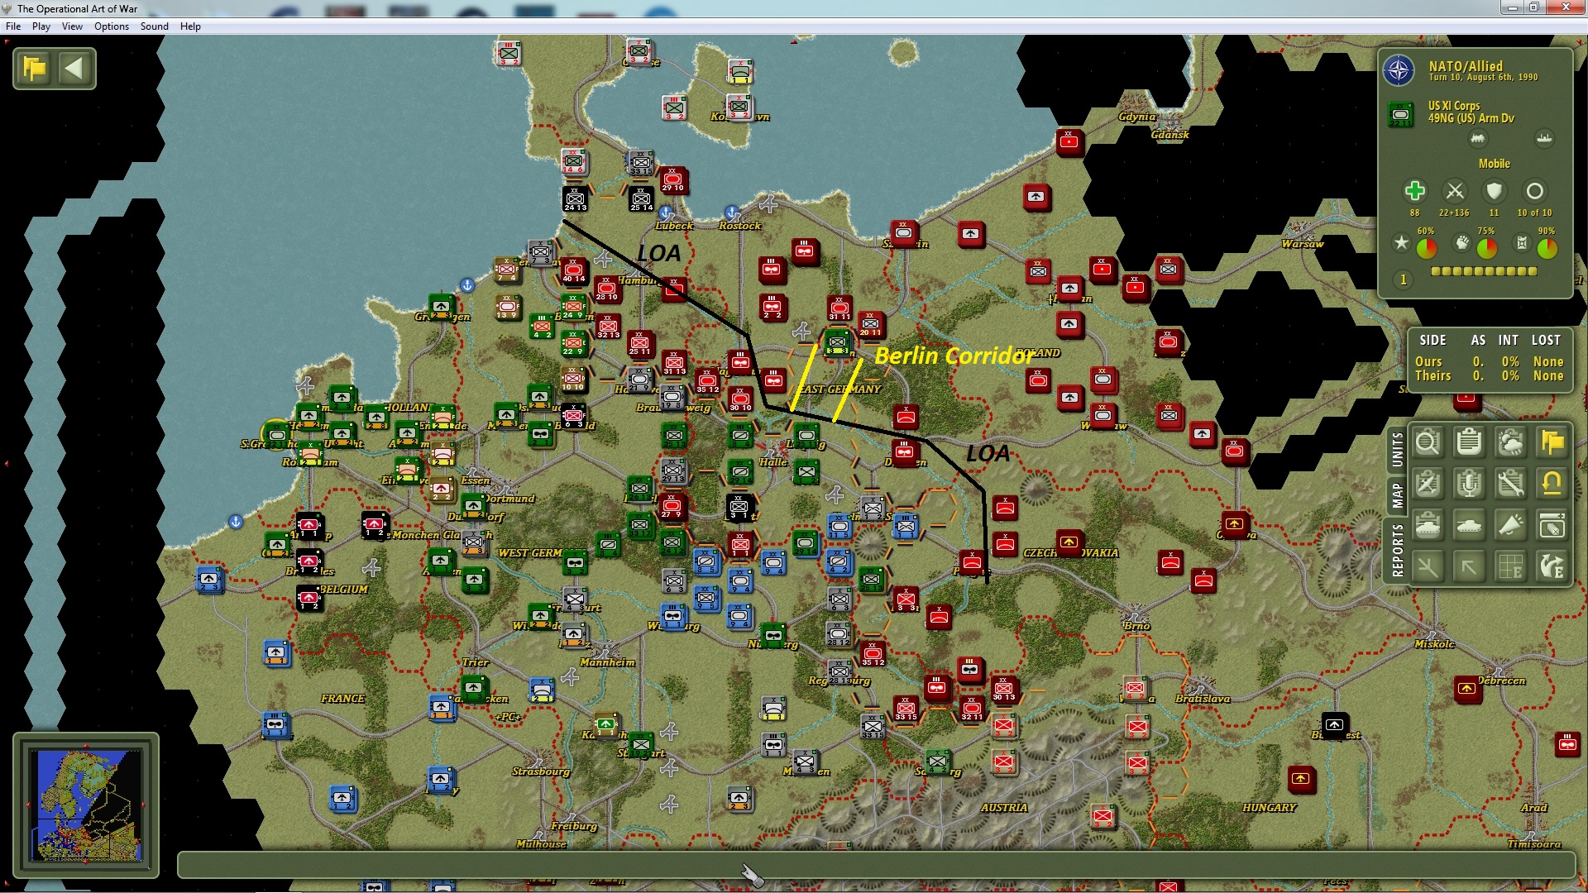This screenshot has height=893, width=1588.
Task: Click the star proficiency icon
Action: (1401, 242)
